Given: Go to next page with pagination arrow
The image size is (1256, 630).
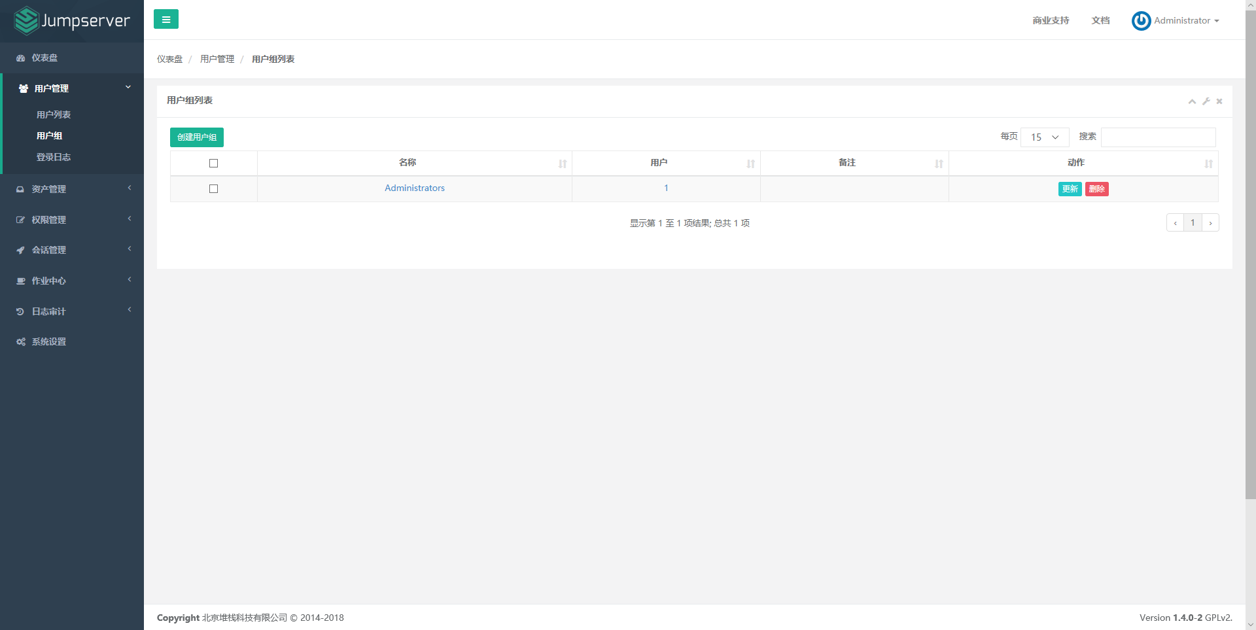Looking at the screenshot, I should tap(1210, 223).
